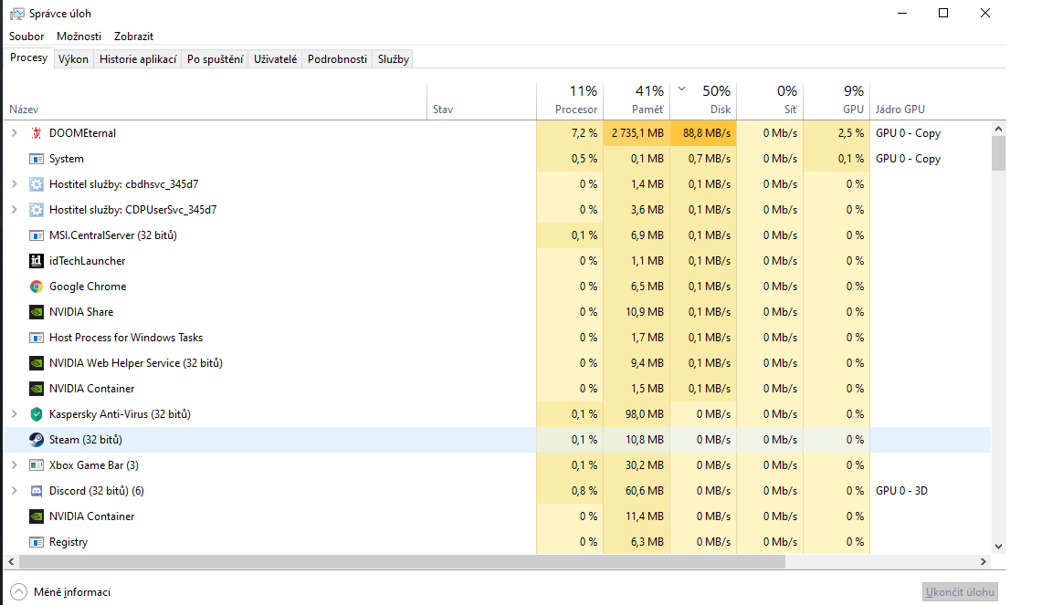Open the Možnosti menu
The image size is (1052, 605).
pyautogui.click(x=79, y=37)
